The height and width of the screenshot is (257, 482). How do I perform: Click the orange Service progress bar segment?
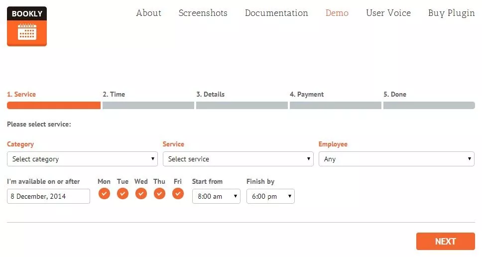point(54,106)
